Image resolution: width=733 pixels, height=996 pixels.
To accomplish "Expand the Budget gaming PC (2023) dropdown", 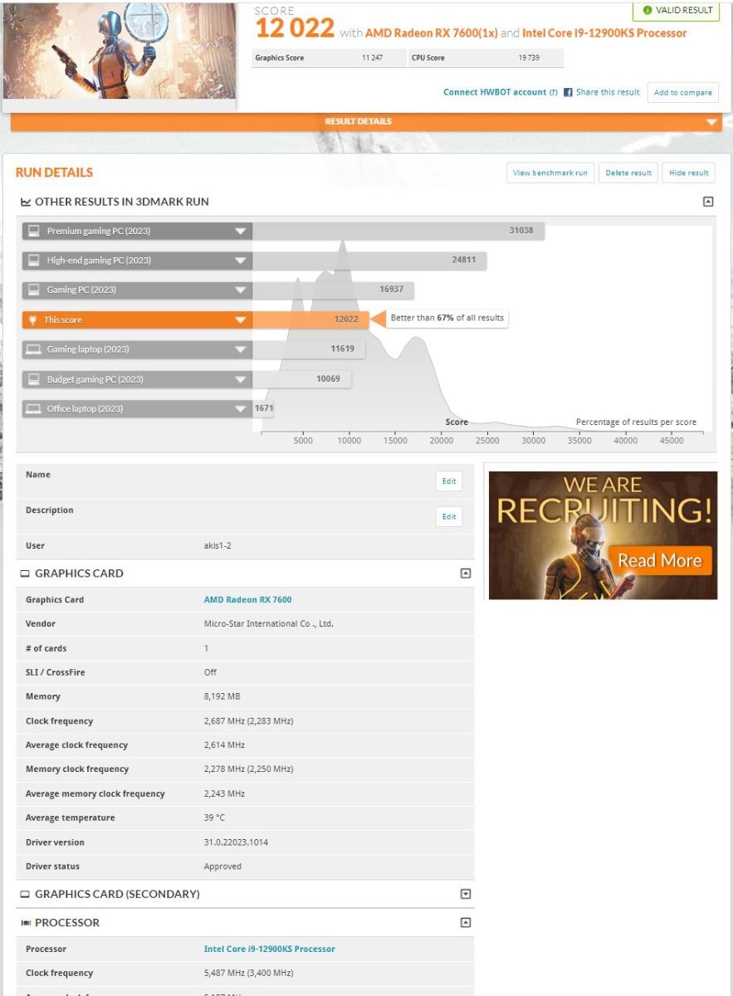I will 240,379.
